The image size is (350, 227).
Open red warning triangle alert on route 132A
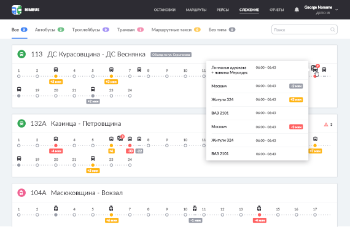pyautogui.click(x=326, y=125)
